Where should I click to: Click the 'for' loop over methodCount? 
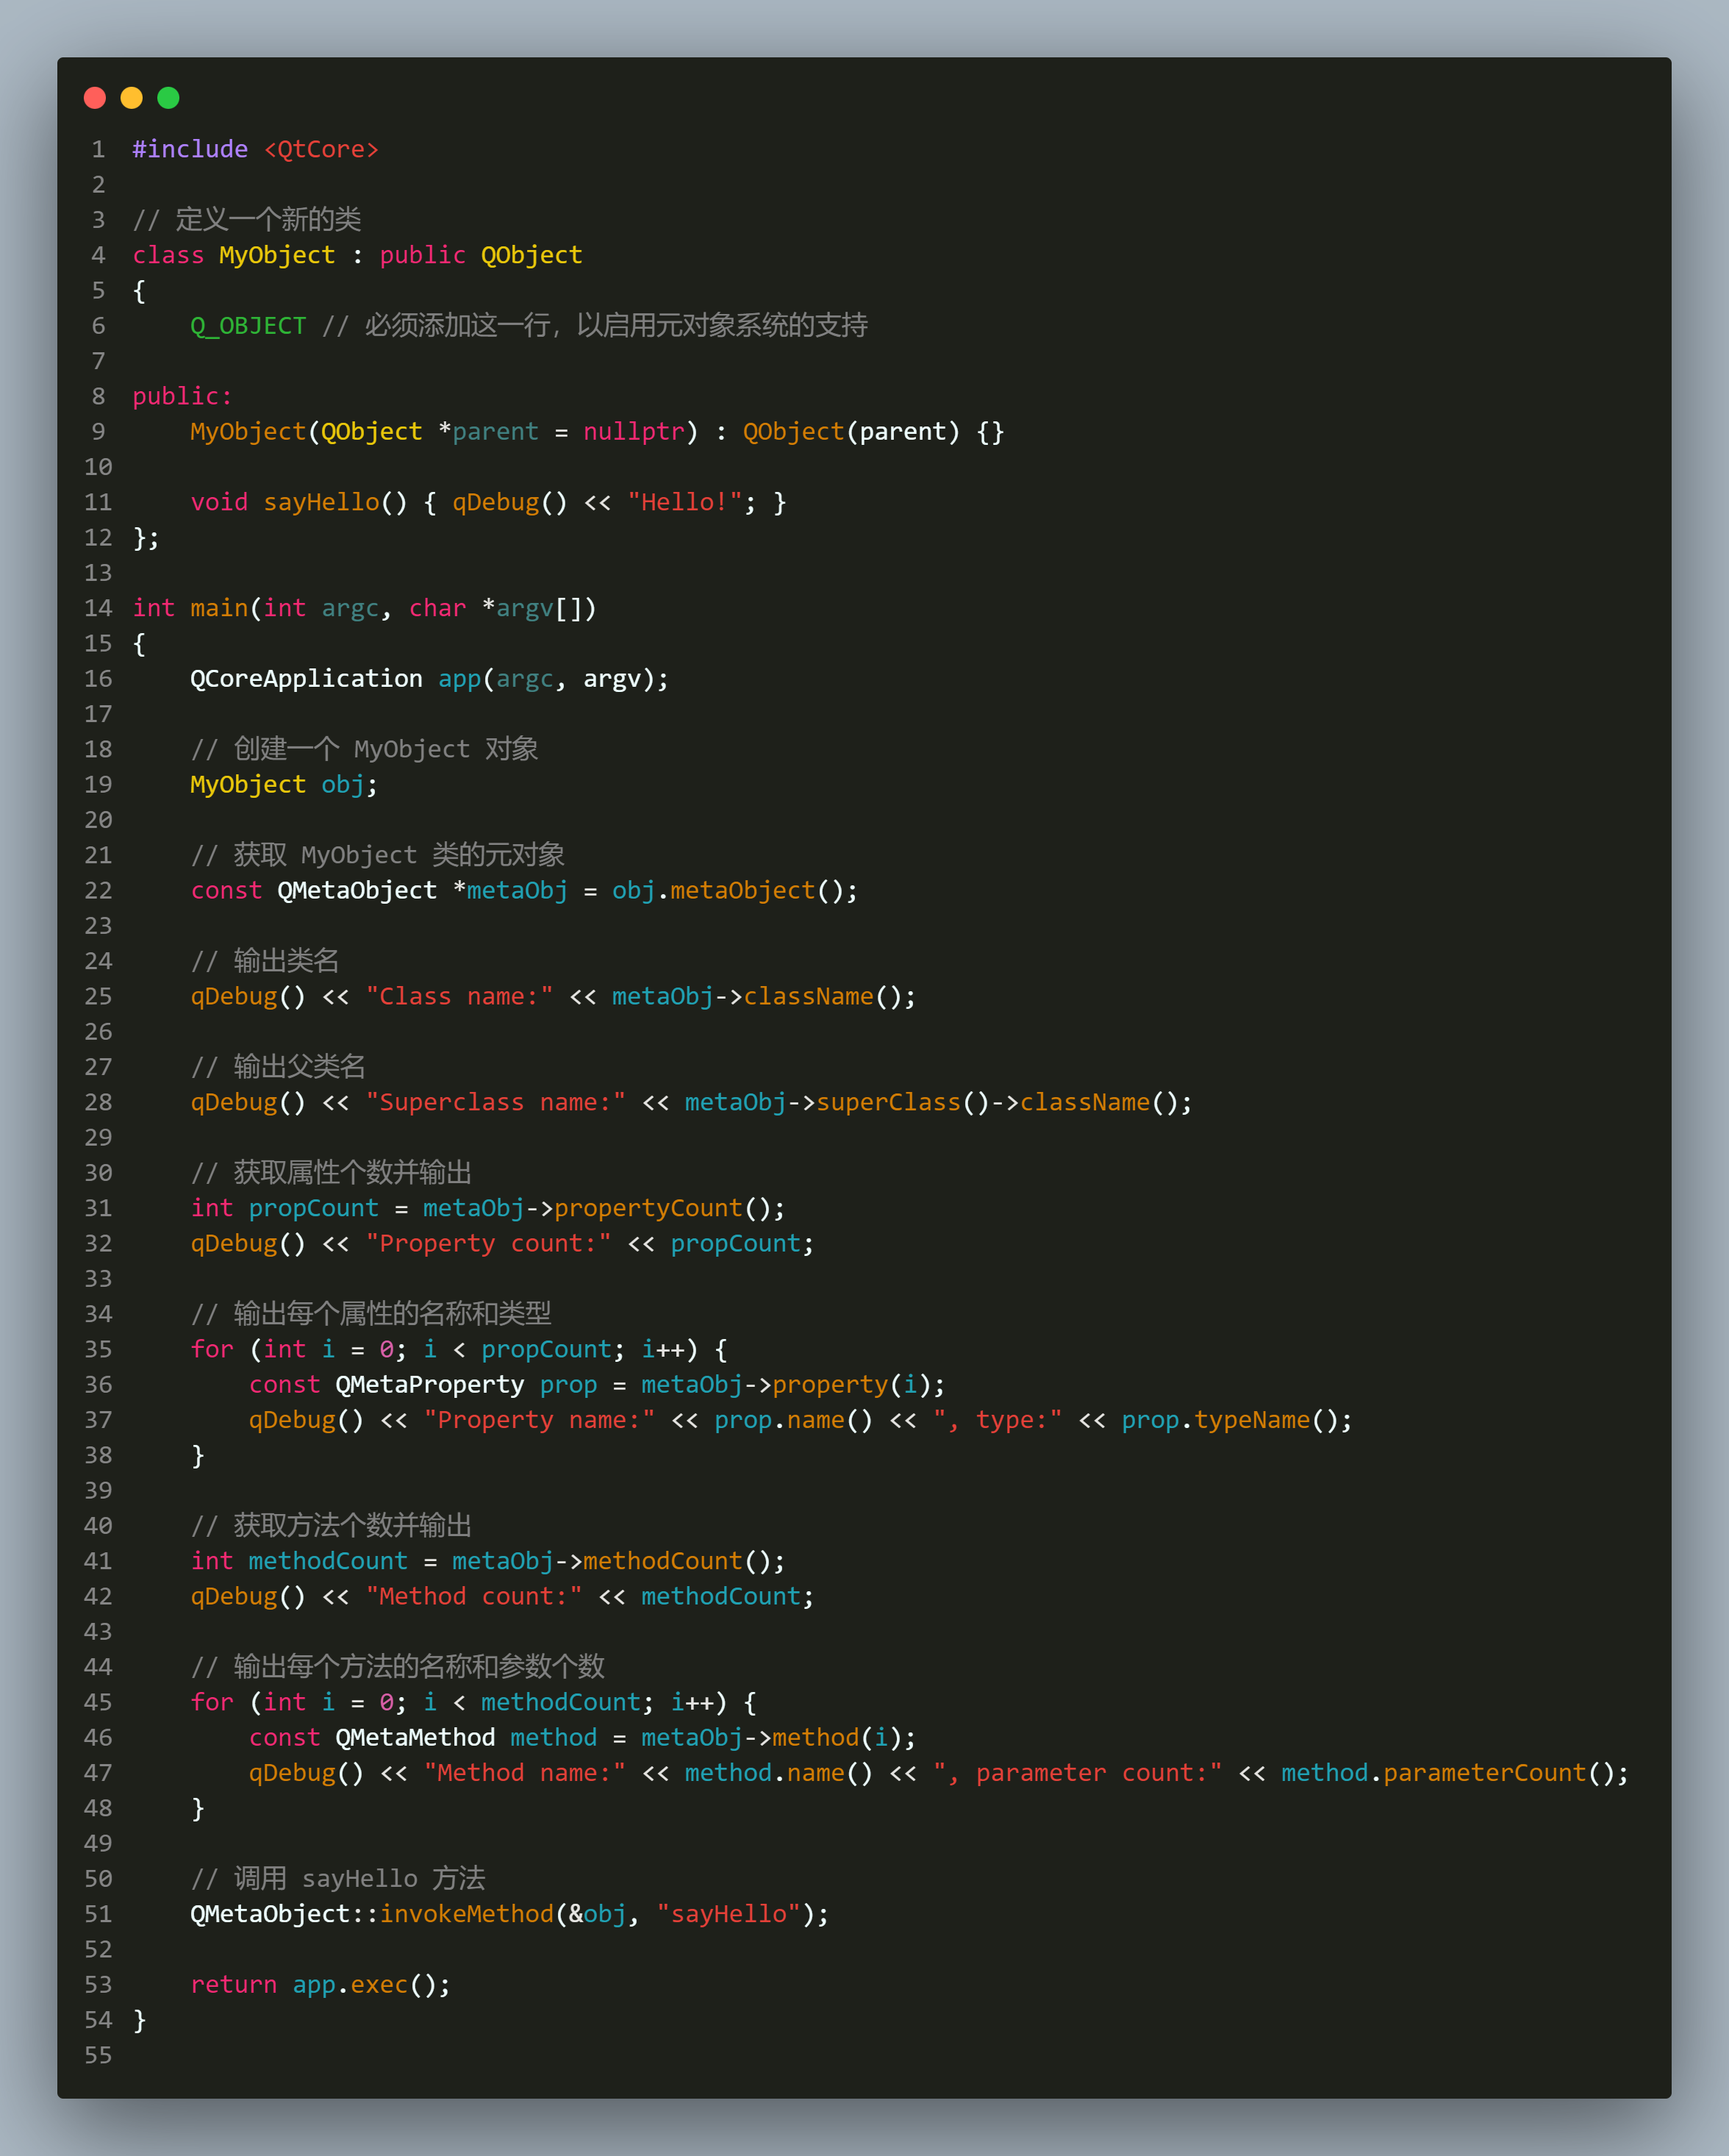tap(473, 1702)
